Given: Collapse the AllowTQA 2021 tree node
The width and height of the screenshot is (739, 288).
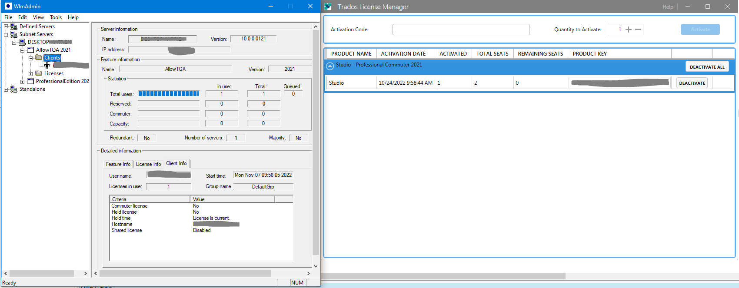Looking at the screenshot, I should tap(22, 50).
